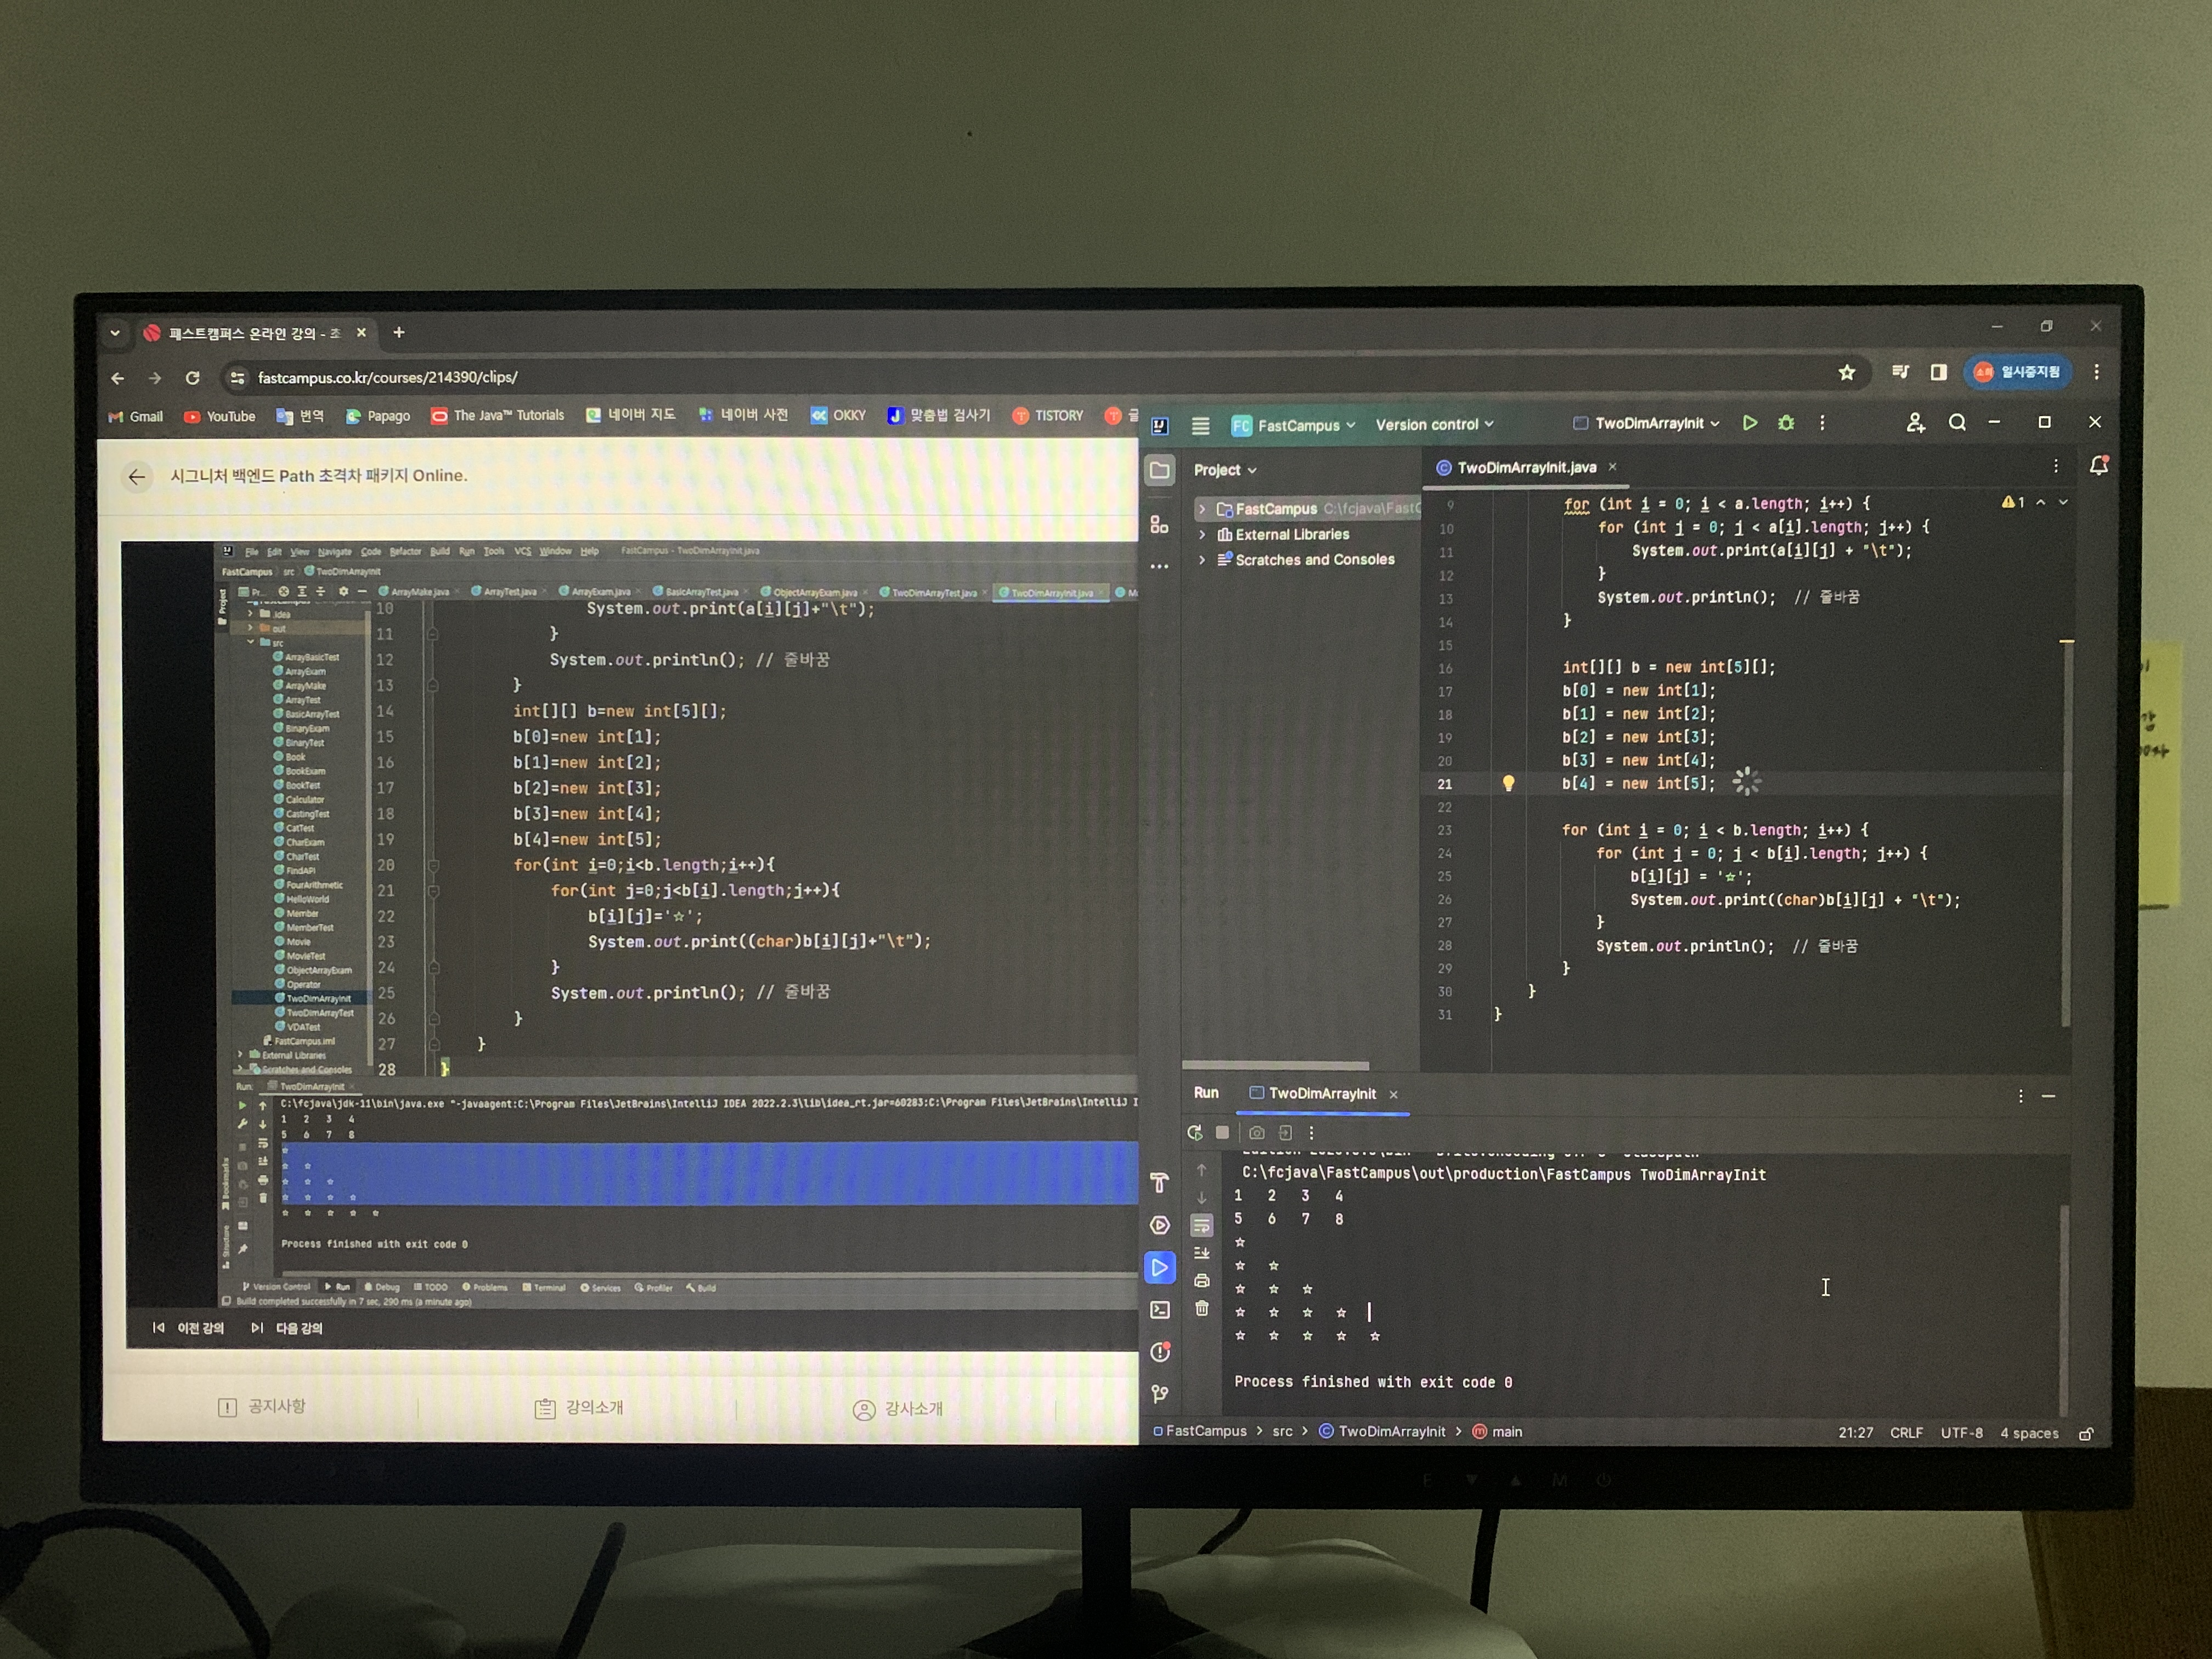Rerun TwoDimArrayInit in the Run panel
Viewport: 2212px width, 1659px height.
click(x=1194, y=1133)
